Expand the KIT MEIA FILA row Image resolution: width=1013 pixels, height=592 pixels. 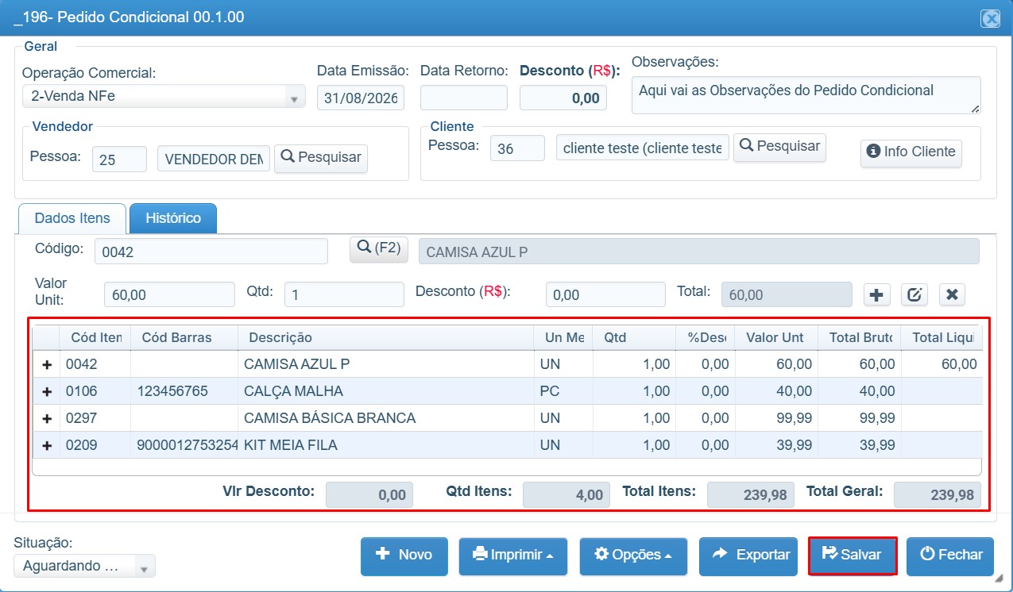[47, 445]
